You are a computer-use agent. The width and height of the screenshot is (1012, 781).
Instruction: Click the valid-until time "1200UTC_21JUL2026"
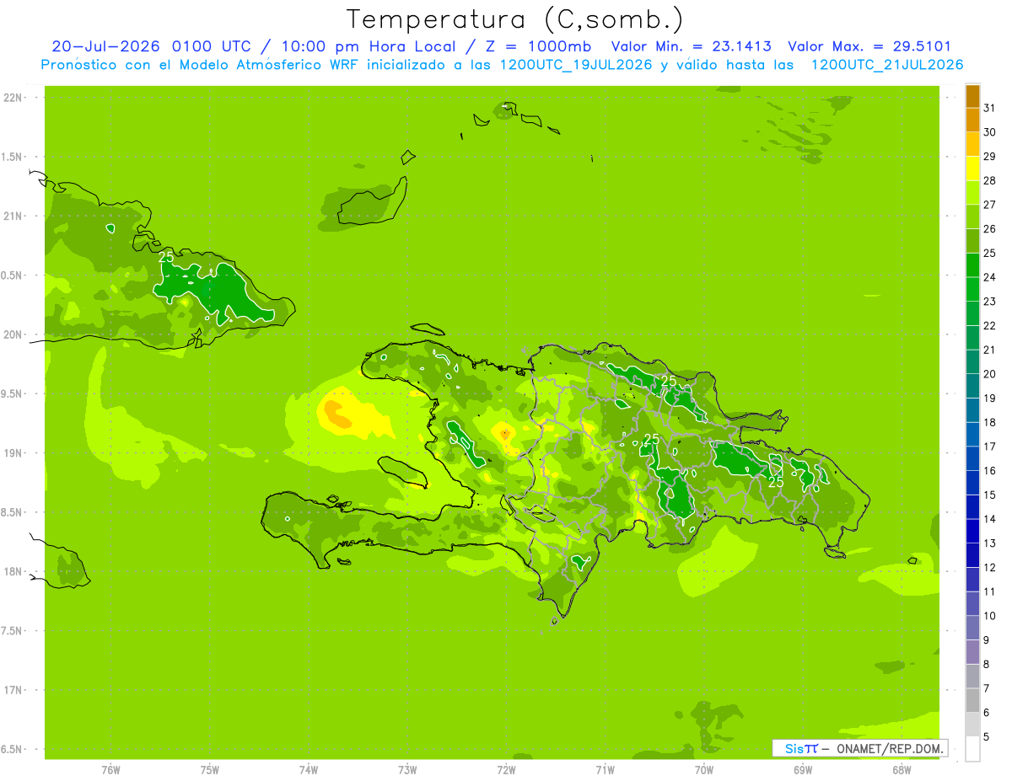coord(887,65)
